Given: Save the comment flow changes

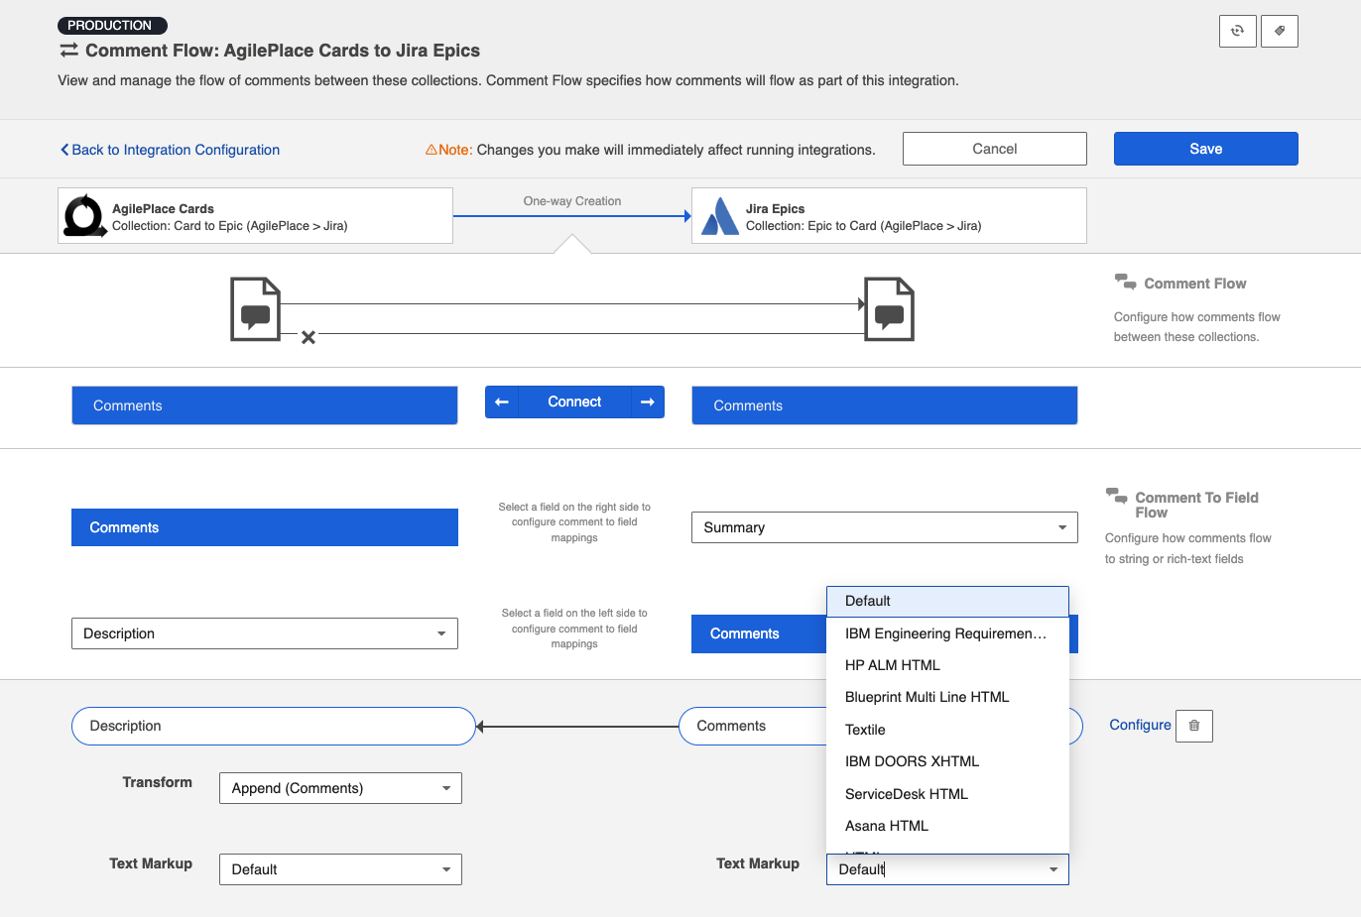Looking at the screenshot, I should (x=1206, y=149).
